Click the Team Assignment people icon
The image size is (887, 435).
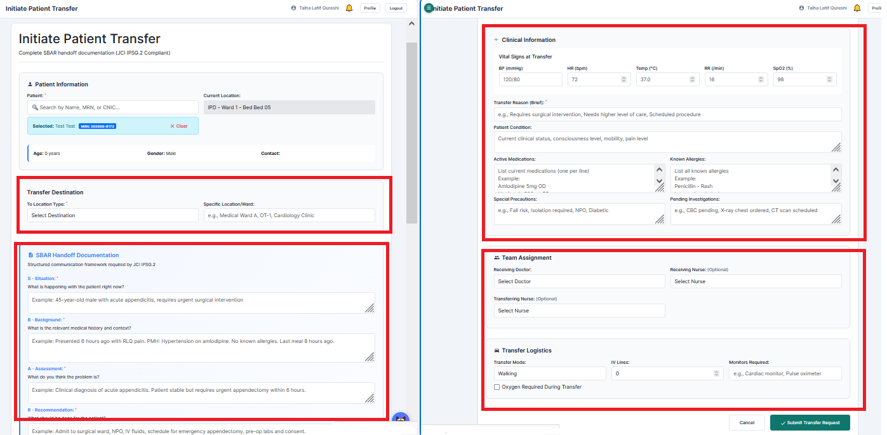(x=497, y=258)
